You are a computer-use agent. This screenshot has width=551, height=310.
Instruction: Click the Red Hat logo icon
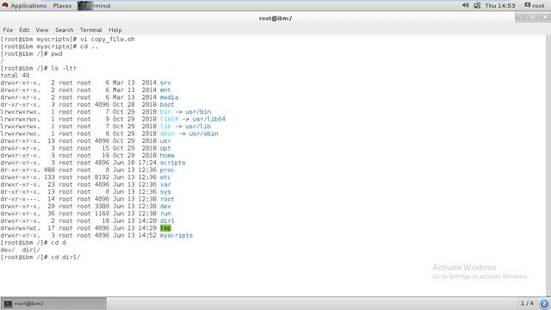point(5,5)
